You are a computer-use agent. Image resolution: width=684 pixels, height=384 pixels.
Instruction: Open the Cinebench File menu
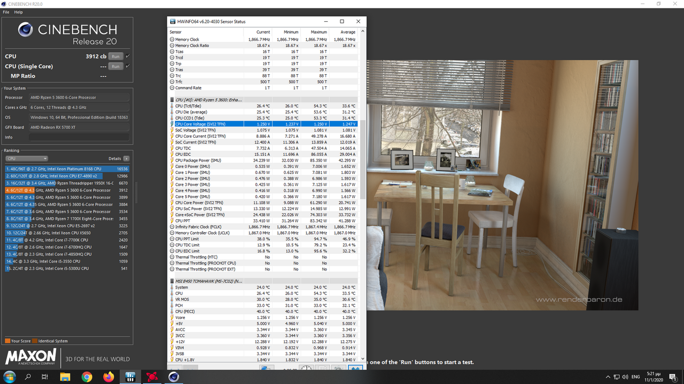coord(6,12)
